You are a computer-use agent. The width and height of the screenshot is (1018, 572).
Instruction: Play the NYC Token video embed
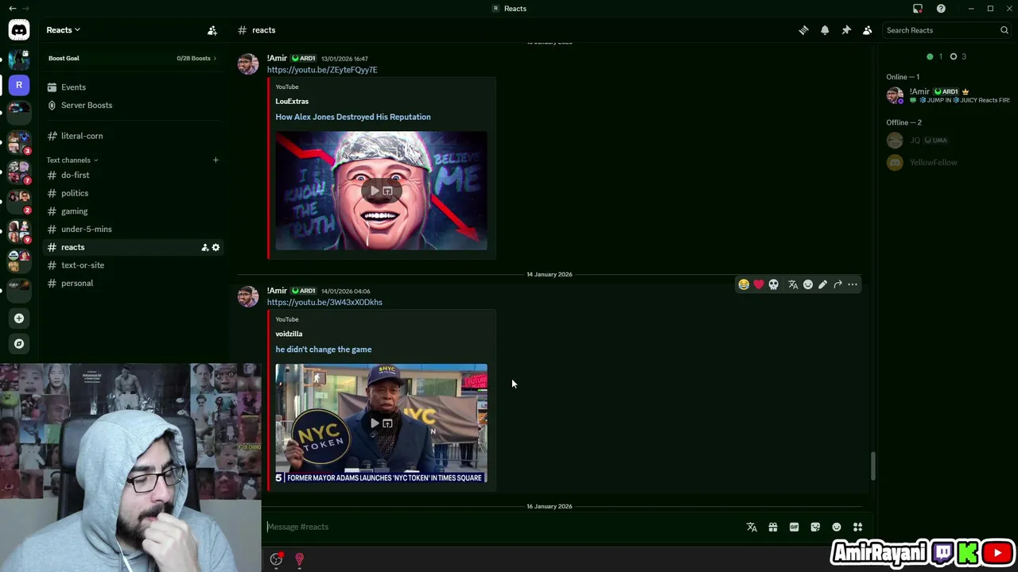375,423
